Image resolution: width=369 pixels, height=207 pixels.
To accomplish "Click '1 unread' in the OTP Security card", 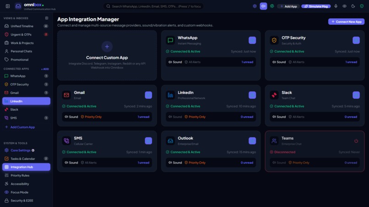I will tap(351, 62).
